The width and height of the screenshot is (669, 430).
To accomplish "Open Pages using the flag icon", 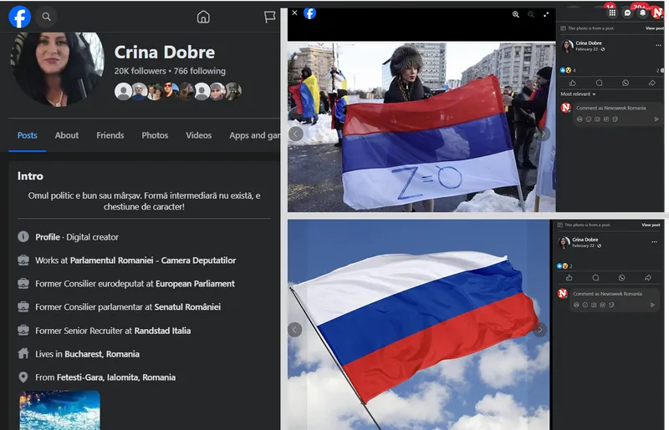I will coord(270,17).
